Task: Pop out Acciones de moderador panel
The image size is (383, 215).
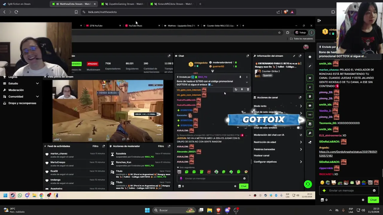Action: click(x=169, y=146)
